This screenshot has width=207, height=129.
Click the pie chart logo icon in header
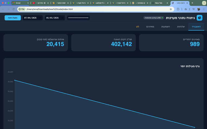199,18
